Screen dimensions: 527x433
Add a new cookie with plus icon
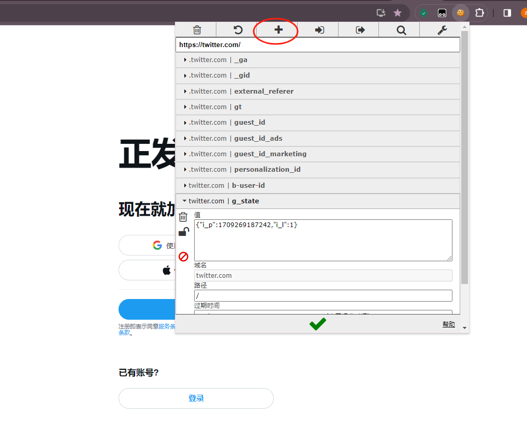tap(279, 30)
